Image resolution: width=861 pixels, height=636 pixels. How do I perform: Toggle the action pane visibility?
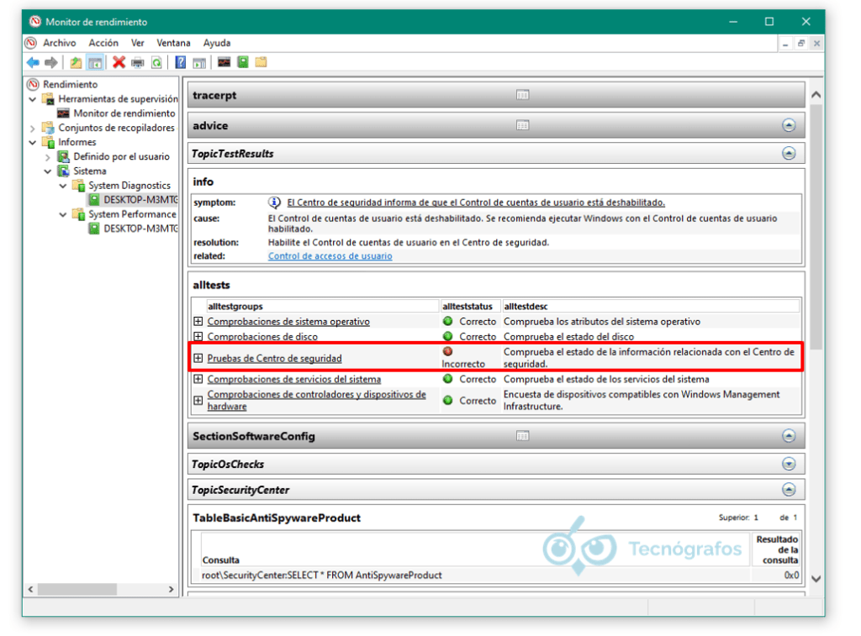(x=199, y=61)
